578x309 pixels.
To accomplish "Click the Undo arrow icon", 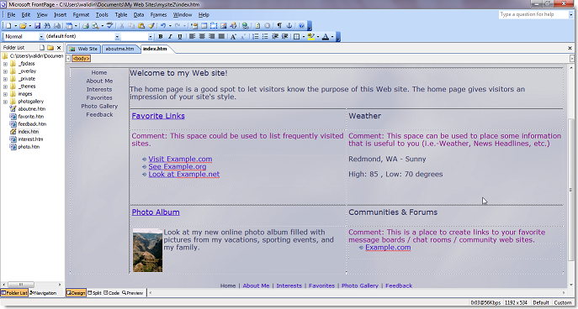I will (163, 26).
